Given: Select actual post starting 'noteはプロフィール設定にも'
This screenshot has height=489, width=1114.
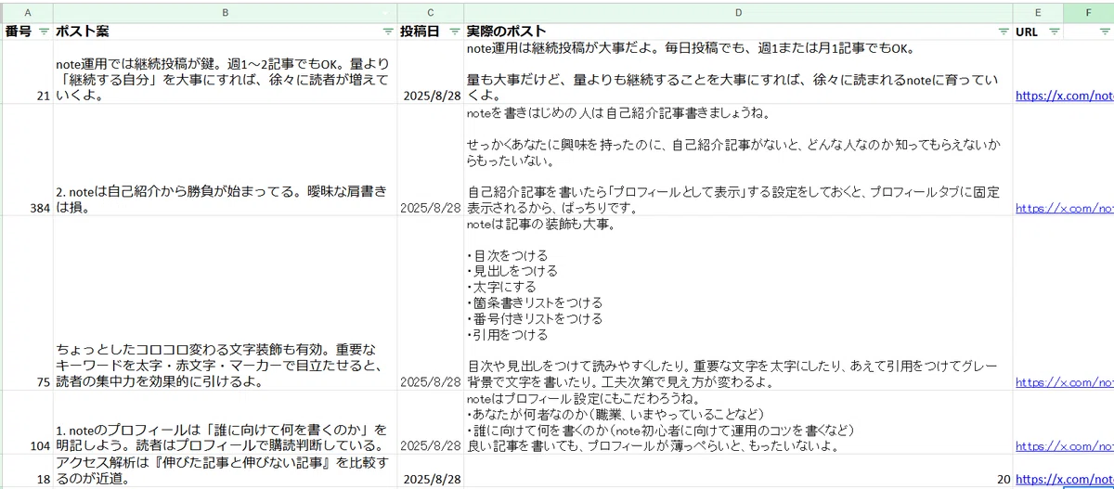Looking at the screenshot, I should [738, 422].
